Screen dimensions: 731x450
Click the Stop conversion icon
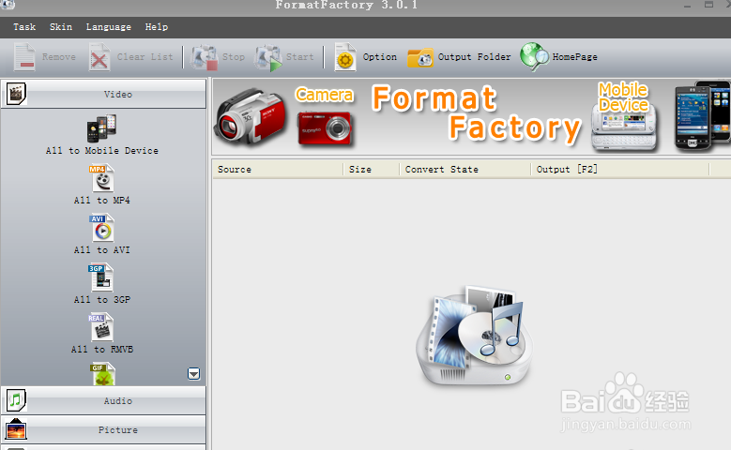(204, 58)
